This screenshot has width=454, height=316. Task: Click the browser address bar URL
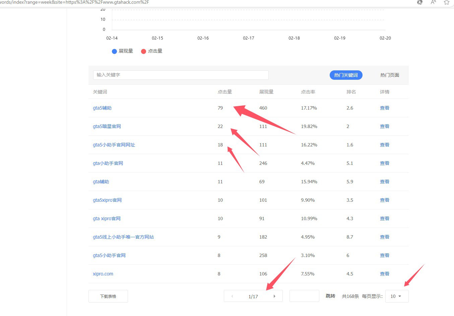pos(74,2)
